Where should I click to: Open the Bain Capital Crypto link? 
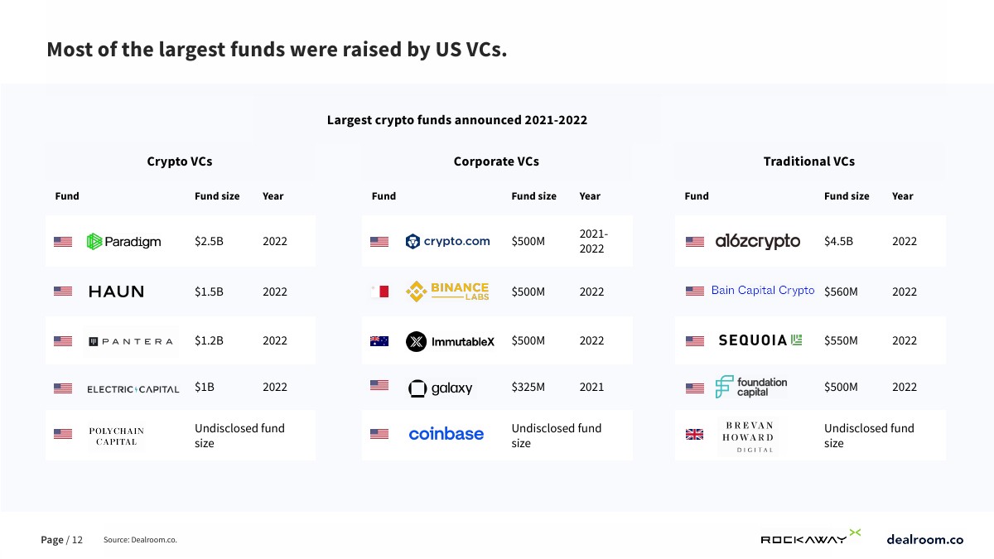coord(762,291)
